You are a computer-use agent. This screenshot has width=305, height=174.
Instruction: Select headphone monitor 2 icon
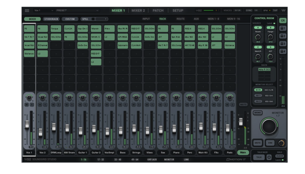(x=282, y=36)
